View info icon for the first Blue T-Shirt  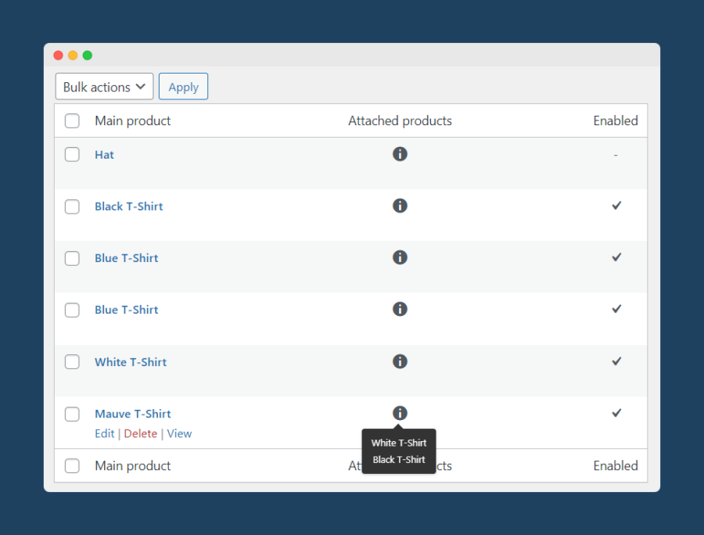click(400, 257)
